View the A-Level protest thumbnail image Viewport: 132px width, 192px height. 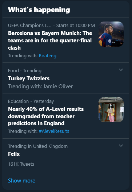[111, 110]
